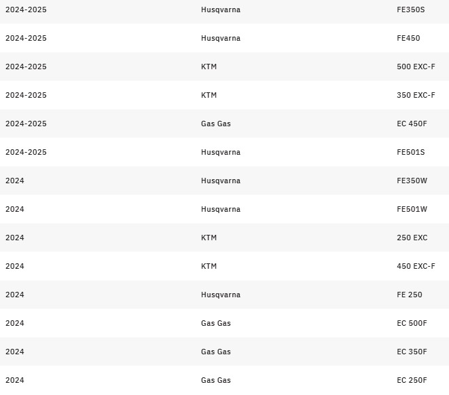Click KTM in the 250 EXC row
This screenshot has height=395, width=449.
tap(209, 238)
